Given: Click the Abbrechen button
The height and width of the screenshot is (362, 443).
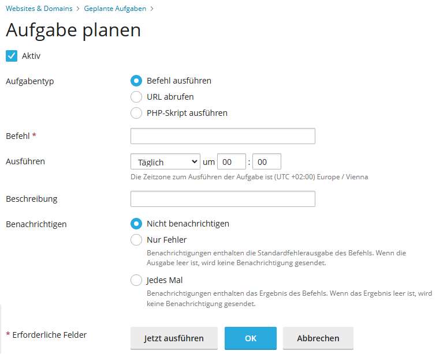Looking at the screenshot, I should (x=318, y=338).
